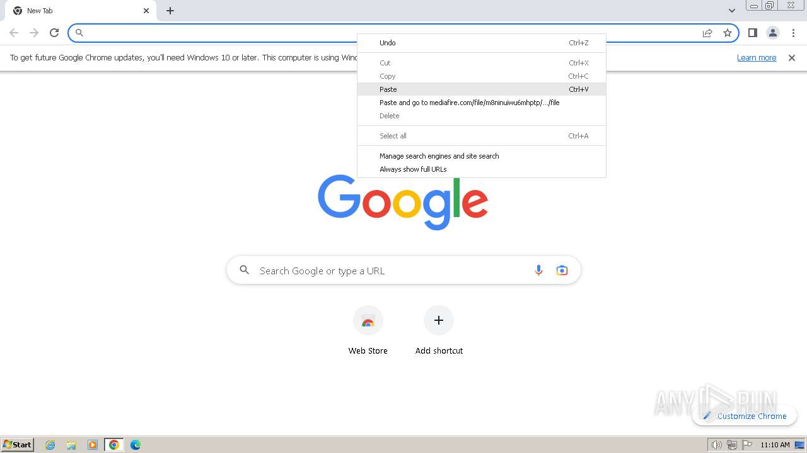Viewport: 807px width, 453px height.
Task: Bookmark this tab with star icon
Action: (728, 33)
